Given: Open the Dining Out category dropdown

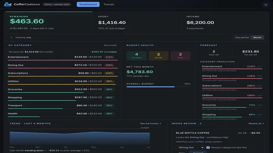Looking at the screenshot, I should [x=190, y=147].
